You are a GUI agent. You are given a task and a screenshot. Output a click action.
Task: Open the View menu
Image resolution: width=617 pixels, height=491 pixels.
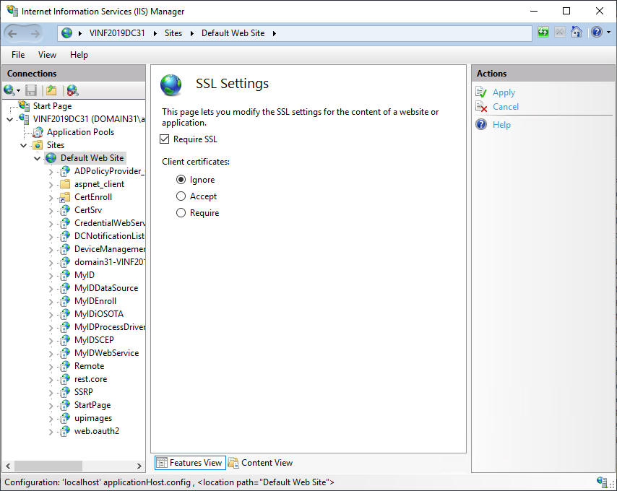[x=47, y=55]
